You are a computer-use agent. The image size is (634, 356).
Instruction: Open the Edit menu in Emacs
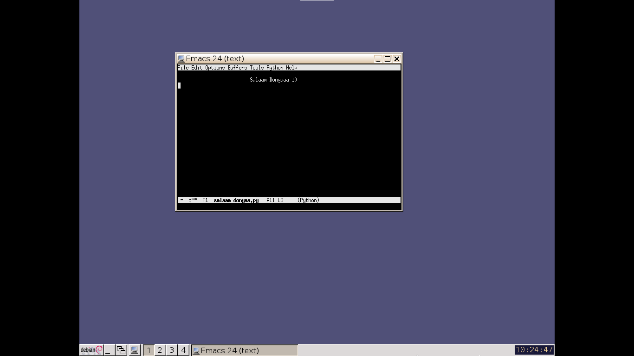(x=197, y=68)
